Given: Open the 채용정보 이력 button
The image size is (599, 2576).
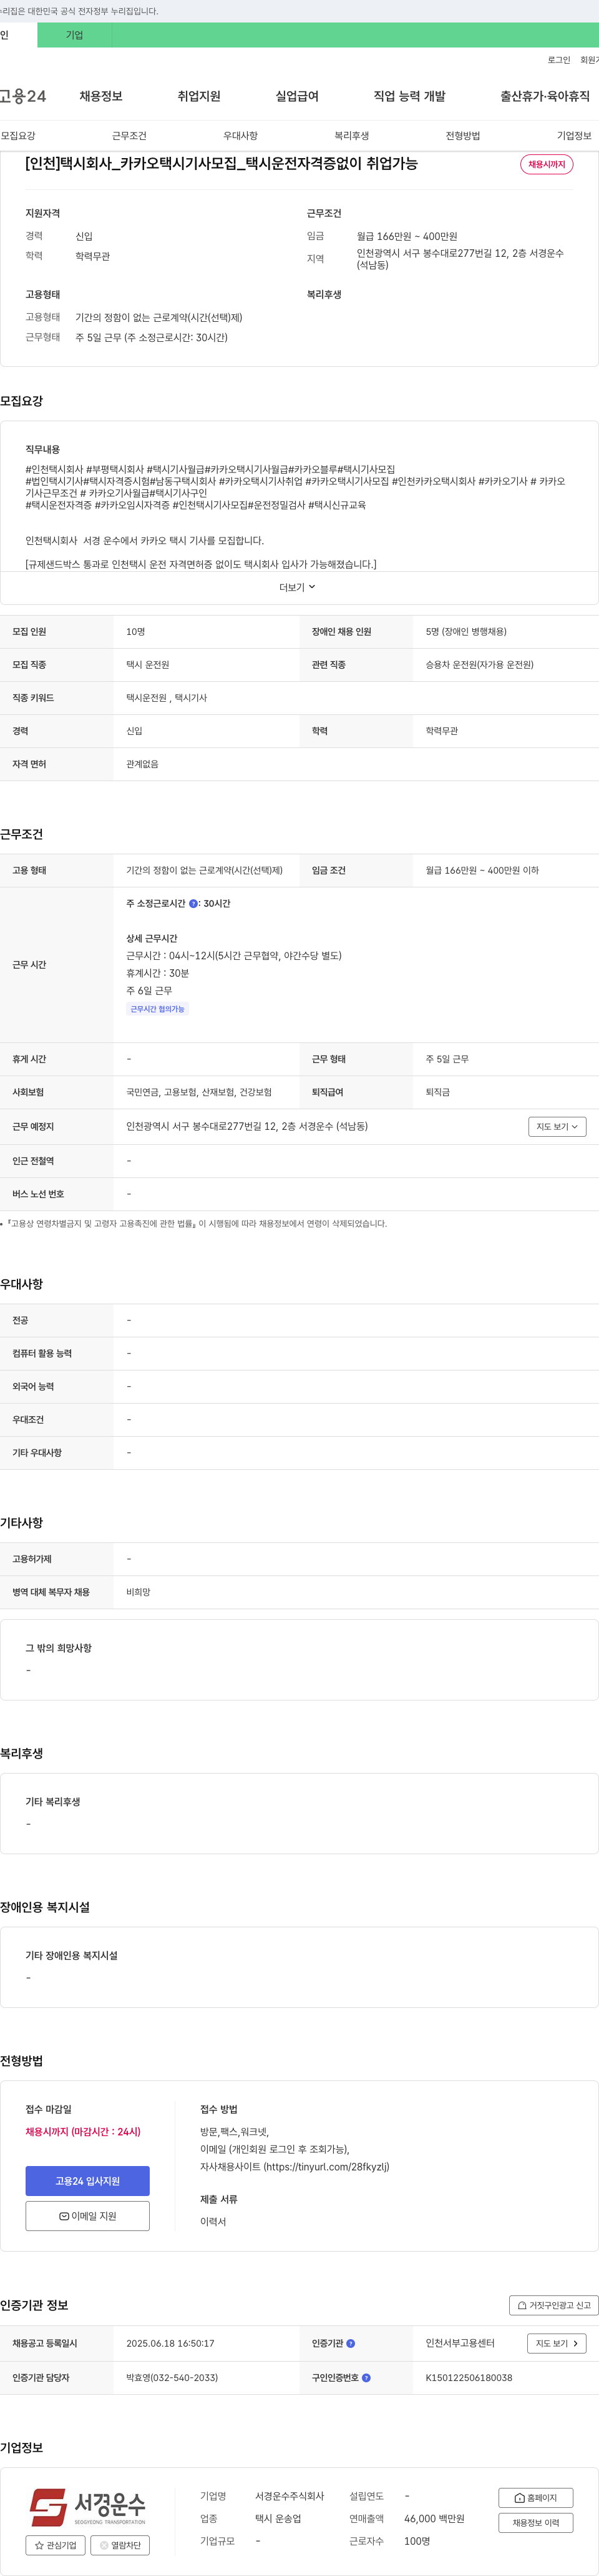Looking at the screenshot, I should tap(536, 2523).
